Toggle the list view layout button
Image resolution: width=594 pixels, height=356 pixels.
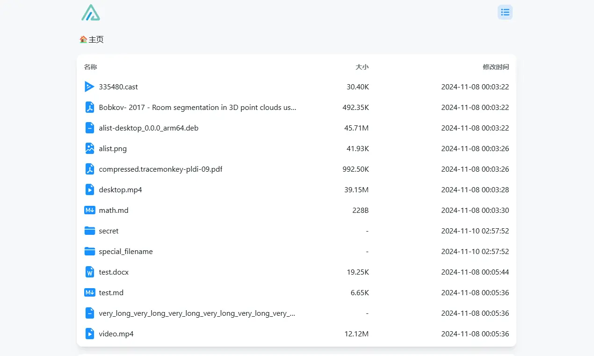[505, 12]
